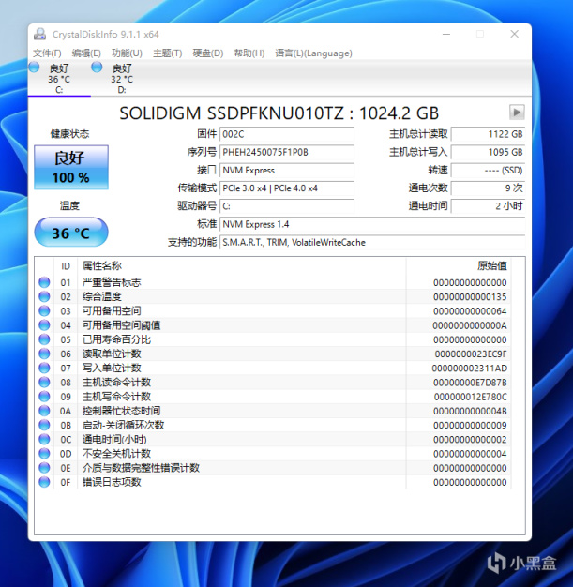The height and width of the screenshot is (587, 573).
Task: Click the status orb for attribute 01 严重警告标志
Action: click(x=44, y=282)
